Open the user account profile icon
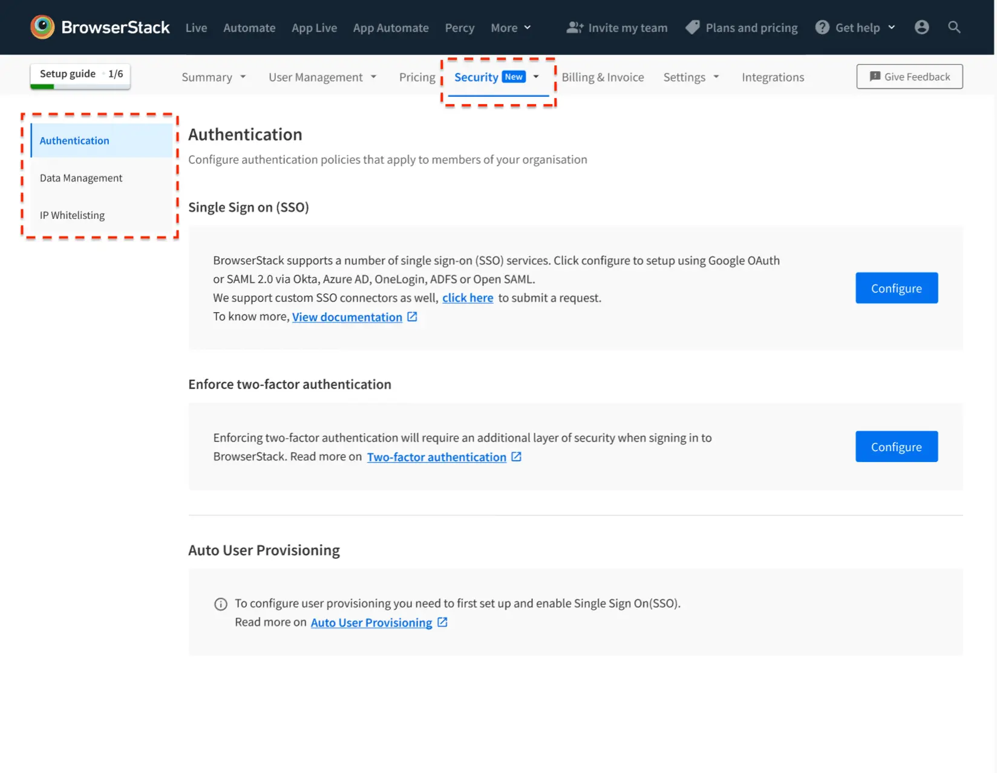 [x=921, y=27]
